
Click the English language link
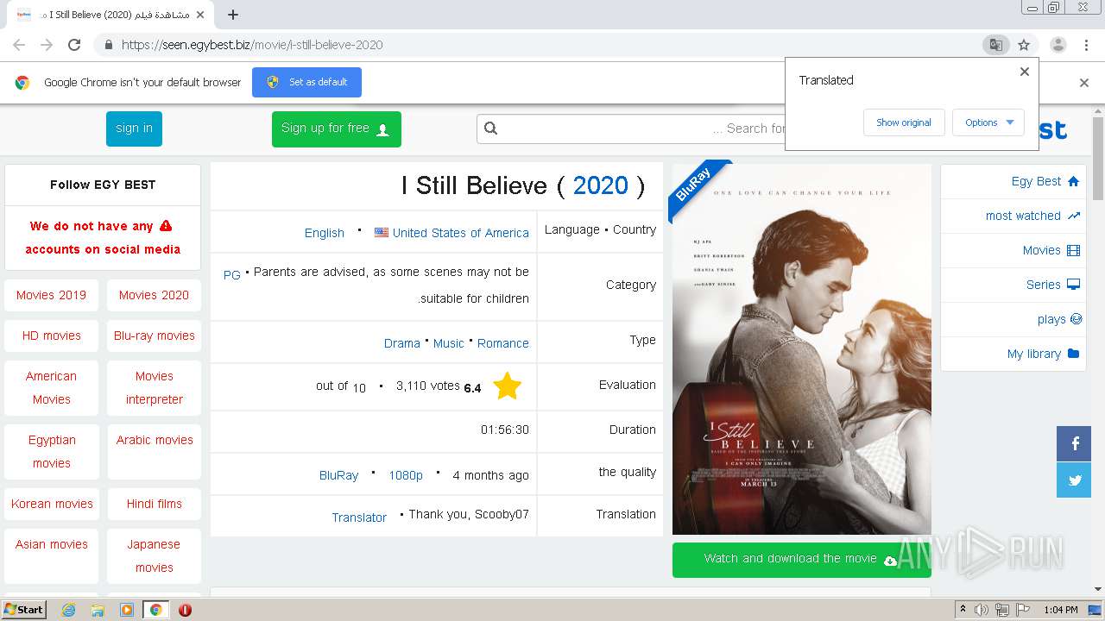(x=325, y=233)
